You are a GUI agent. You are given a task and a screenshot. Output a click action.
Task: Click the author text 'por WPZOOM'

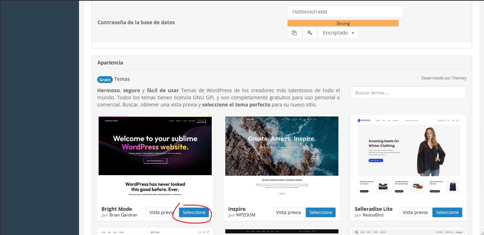click(x=242, y=215)
